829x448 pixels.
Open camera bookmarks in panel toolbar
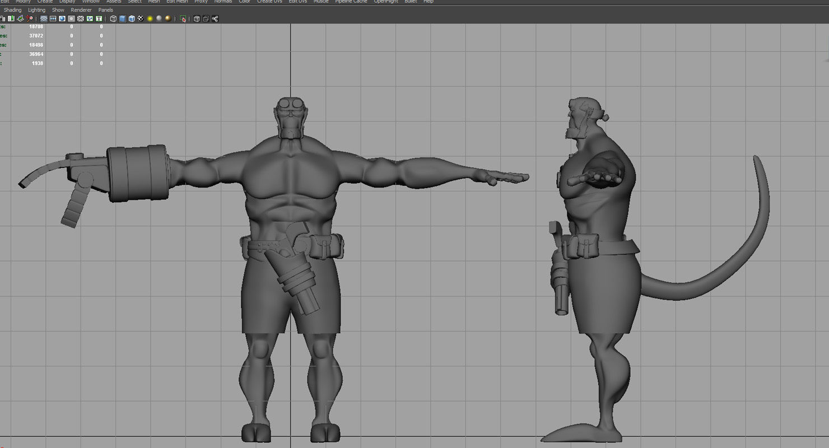point(11,18)
